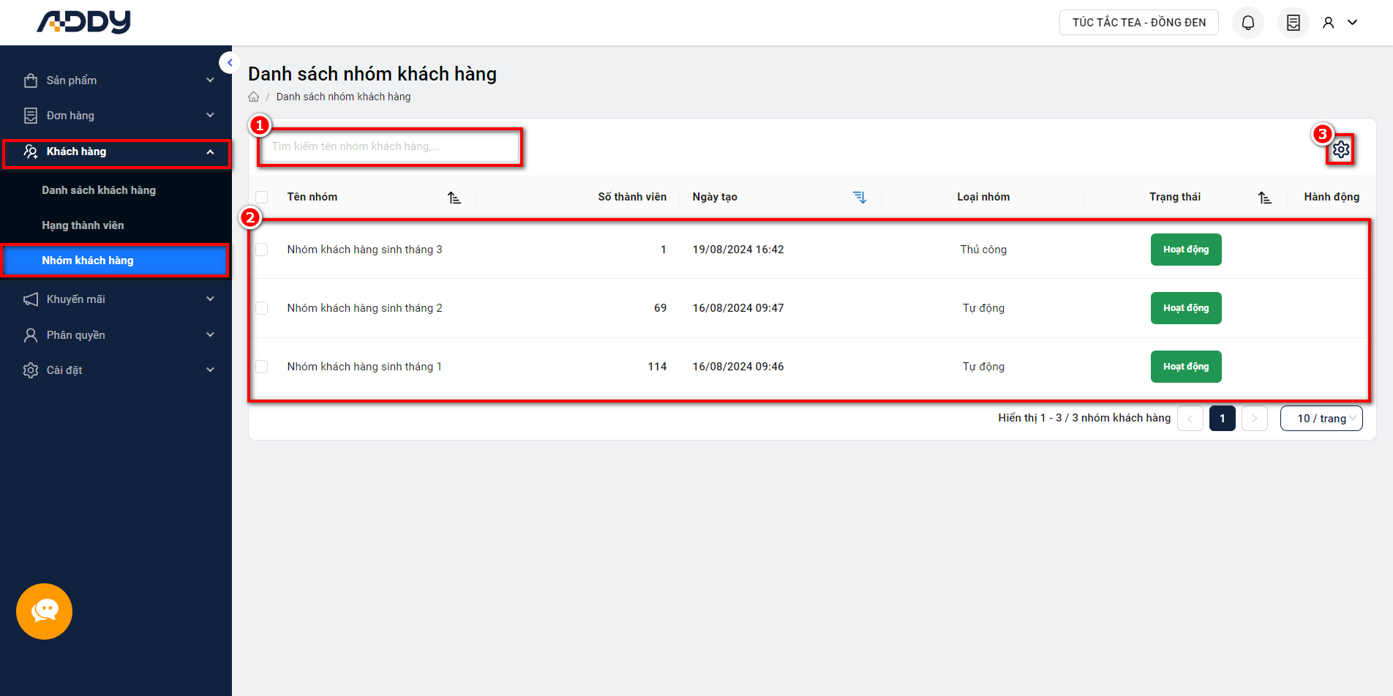Click Hoạt động status for sinh tháng 1
Image resolution: width=1393 pixels, height=696 pixels.
coord(1185,367)
